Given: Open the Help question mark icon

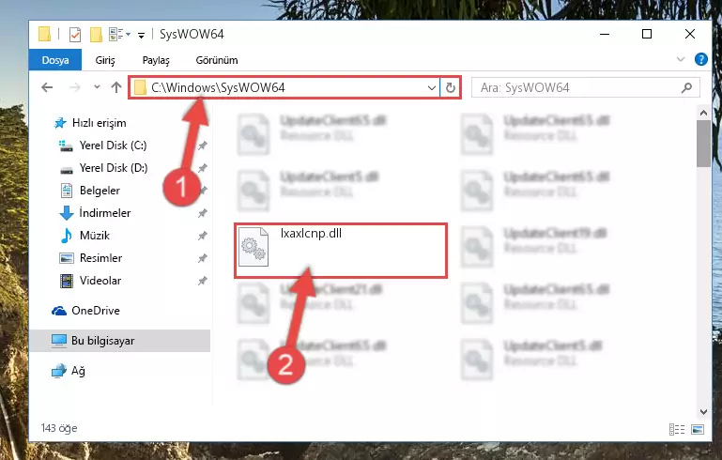Looking at the screenshot, I should coord(700,60).
